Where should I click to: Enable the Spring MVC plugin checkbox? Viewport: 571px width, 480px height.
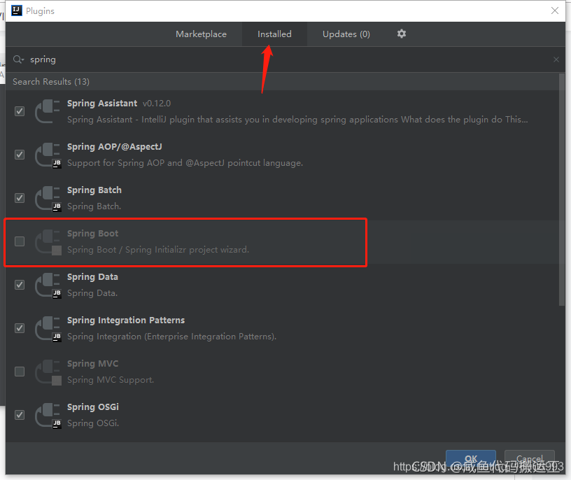pyautogui.click(x=20, y=371)
